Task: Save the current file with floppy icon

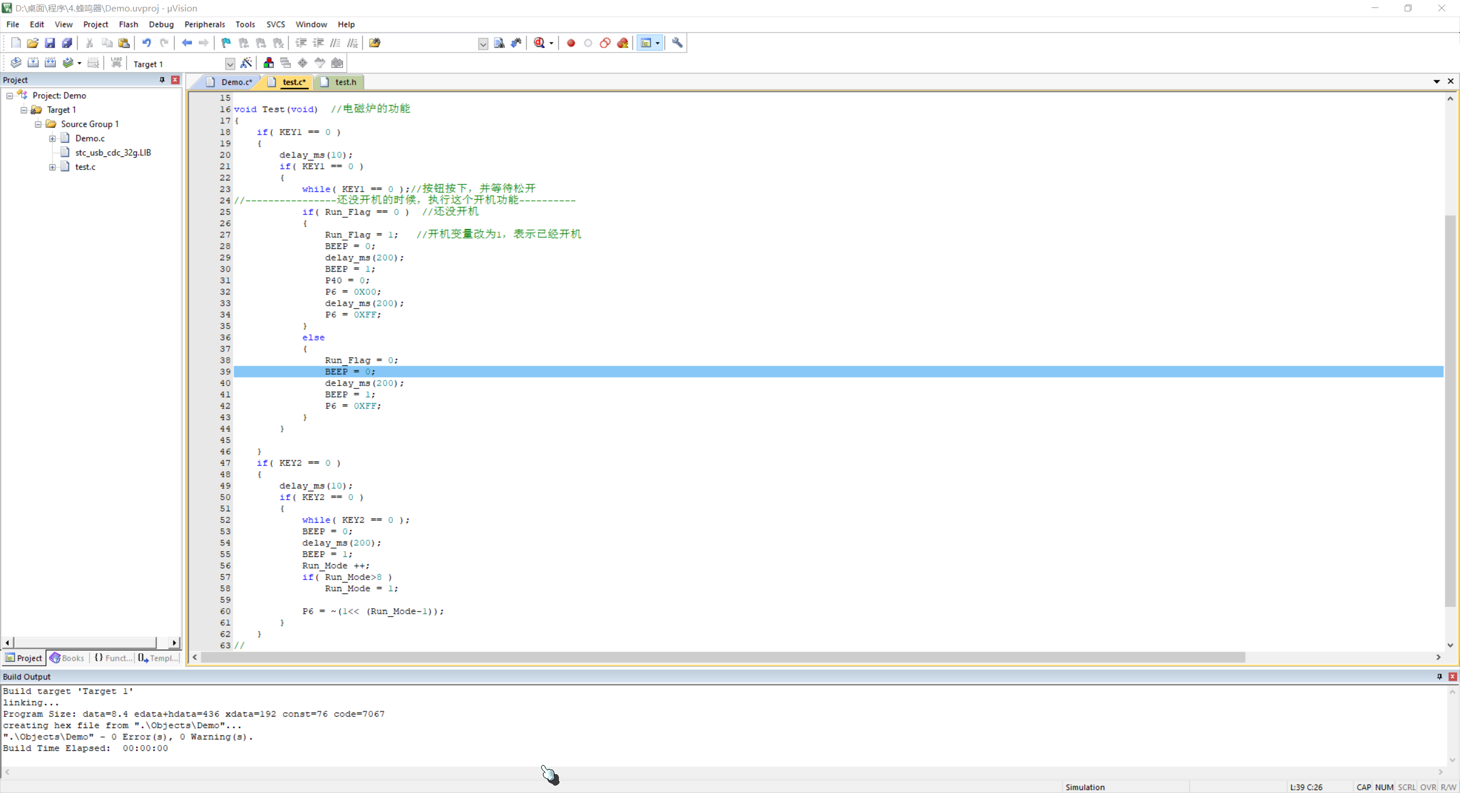Action: coord(50,43)
